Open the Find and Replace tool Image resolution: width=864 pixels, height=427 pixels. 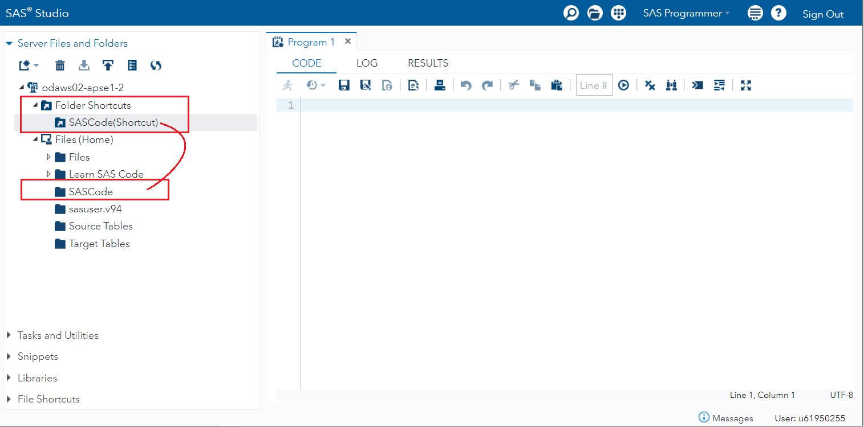point(671,85)
